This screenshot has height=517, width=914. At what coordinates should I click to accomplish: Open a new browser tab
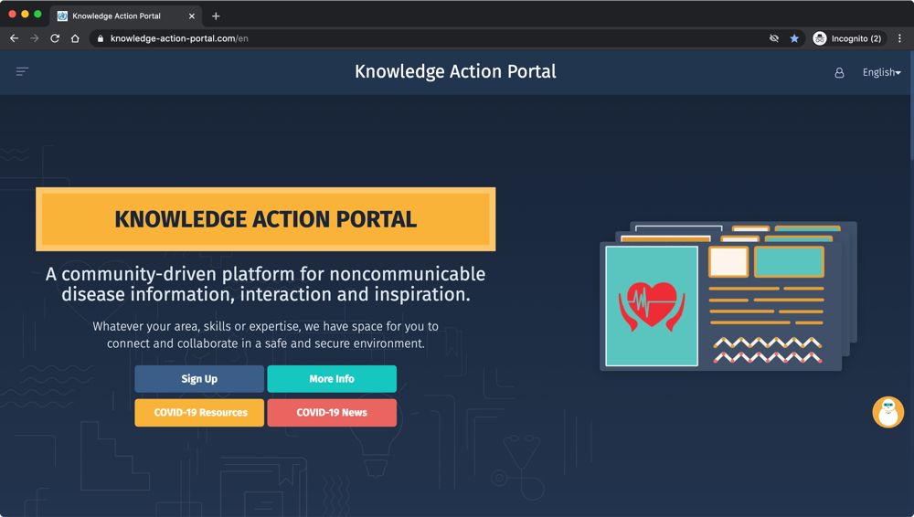[x=216, y=16]
